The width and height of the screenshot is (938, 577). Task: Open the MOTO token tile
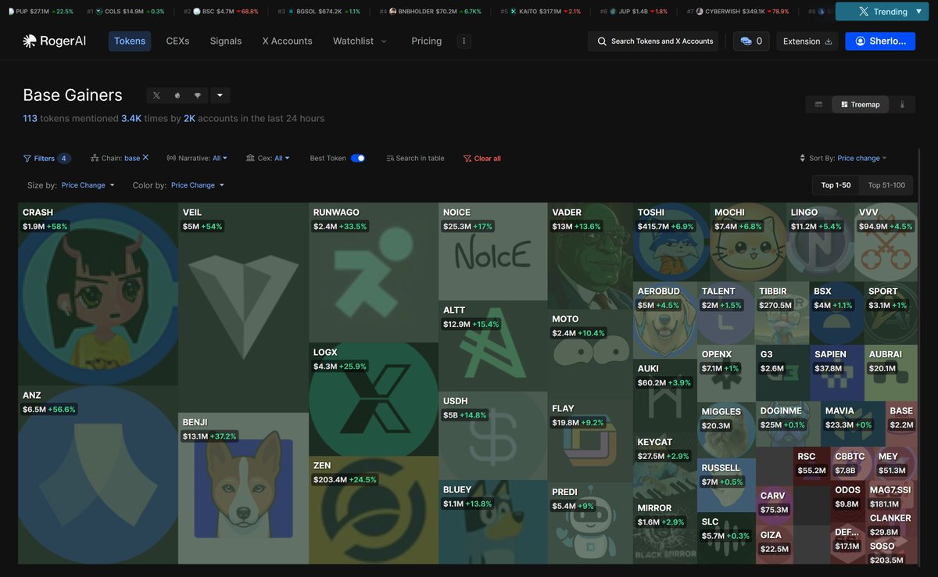click(x=590, y=354)
